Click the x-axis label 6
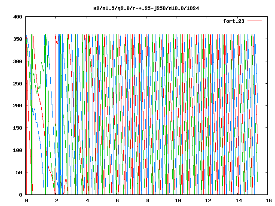275x206 pixels. pyautogui.click(x=117, y=200)
